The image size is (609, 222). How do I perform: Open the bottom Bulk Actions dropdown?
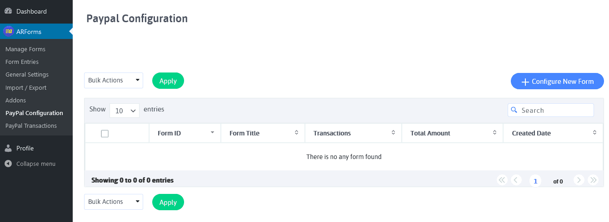click(114, 202)
